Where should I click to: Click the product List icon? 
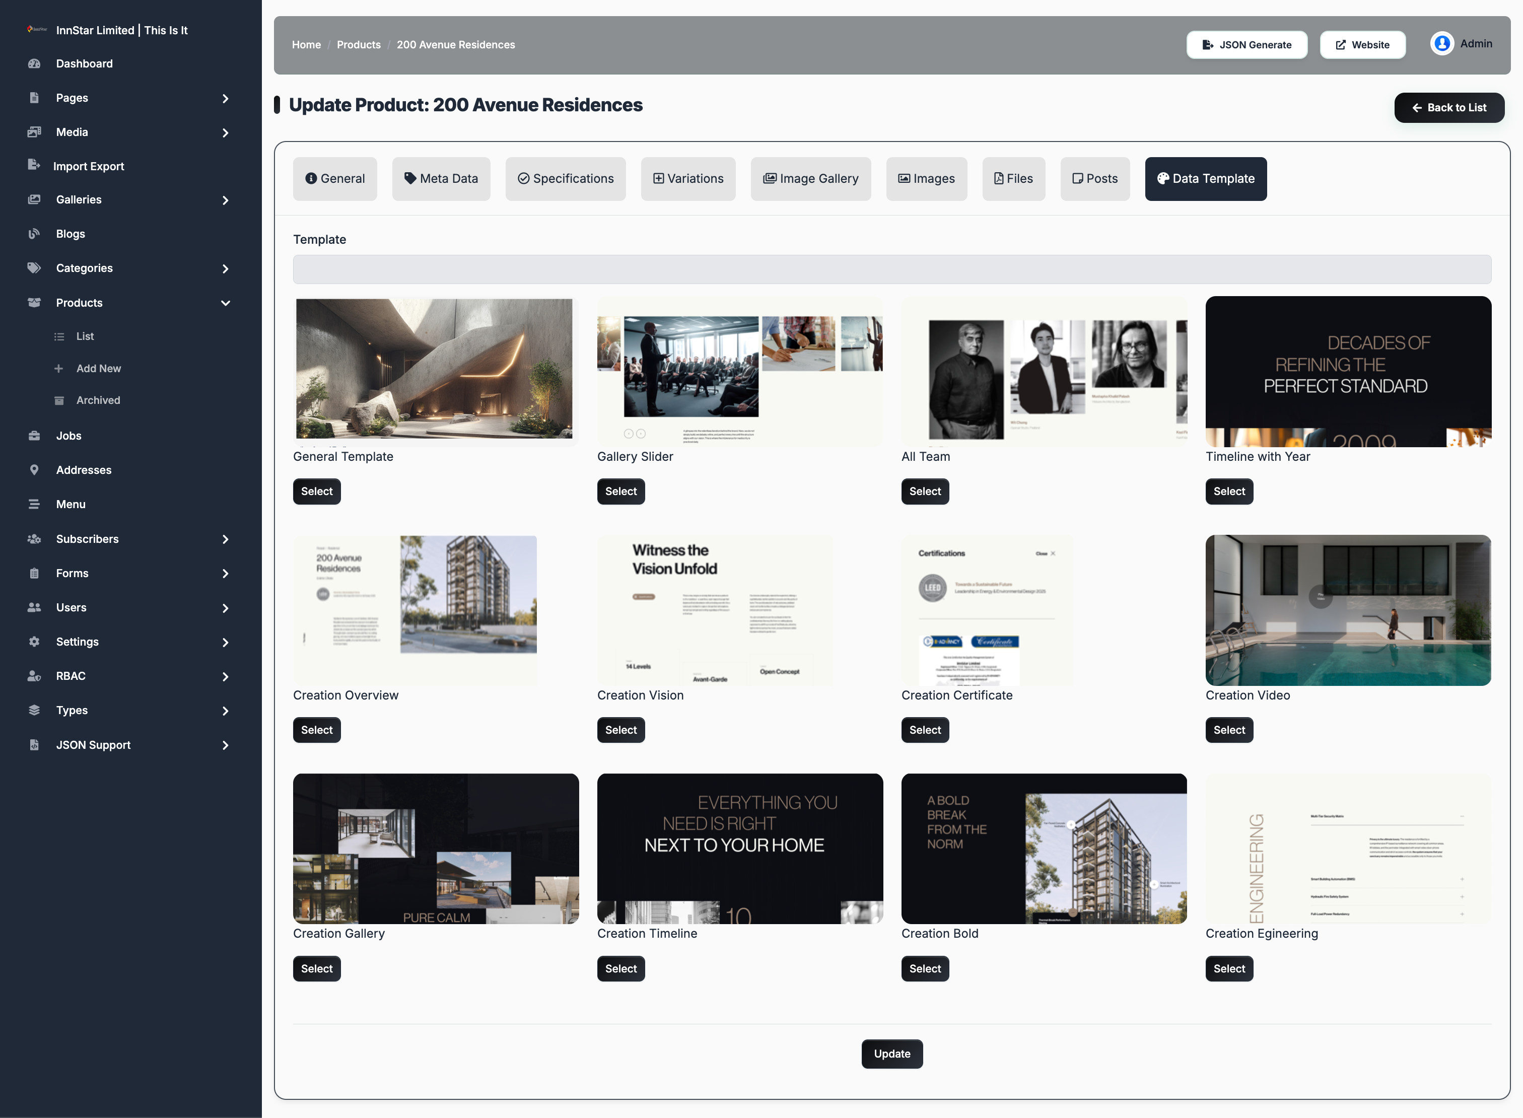click(59, 336)
